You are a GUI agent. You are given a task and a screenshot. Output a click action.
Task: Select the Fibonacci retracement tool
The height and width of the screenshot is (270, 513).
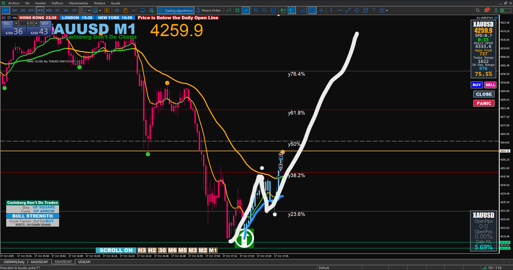point(365,10)
